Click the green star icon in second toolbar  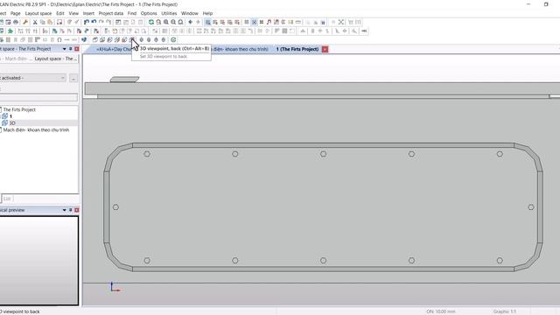click(x=10, y=31)
